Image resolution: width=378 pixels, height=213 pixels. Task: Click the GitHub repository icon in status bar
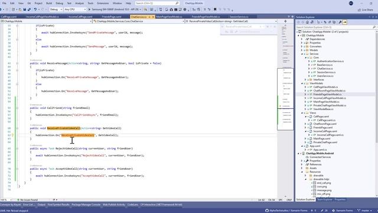pyautogui.click(x=267, y=211)
